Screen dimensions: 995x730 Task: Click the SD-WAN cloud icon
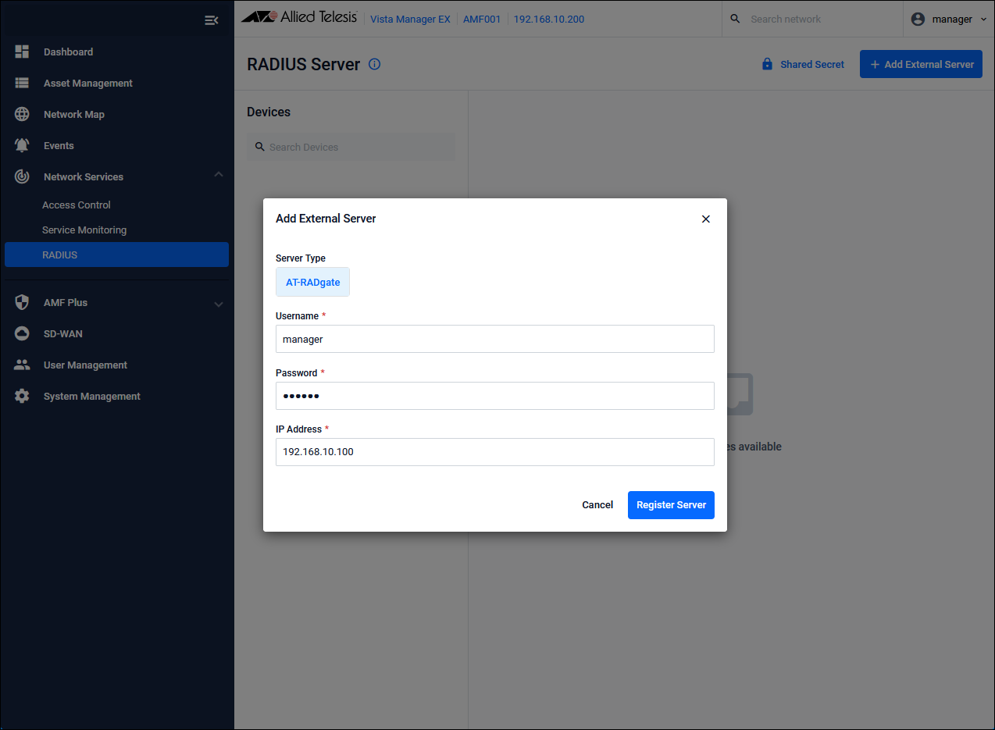[22, 333]
